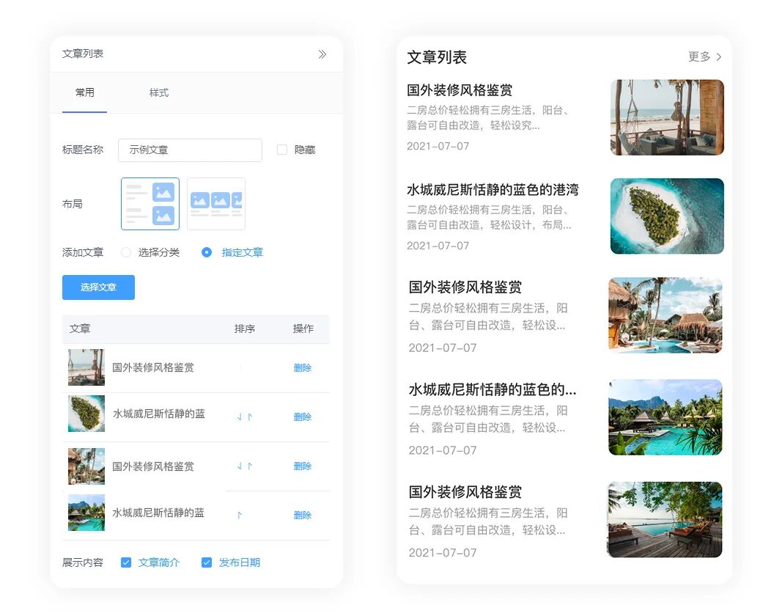
Task: Click the 选择文章 button
Action: click(x=98, y=287)
